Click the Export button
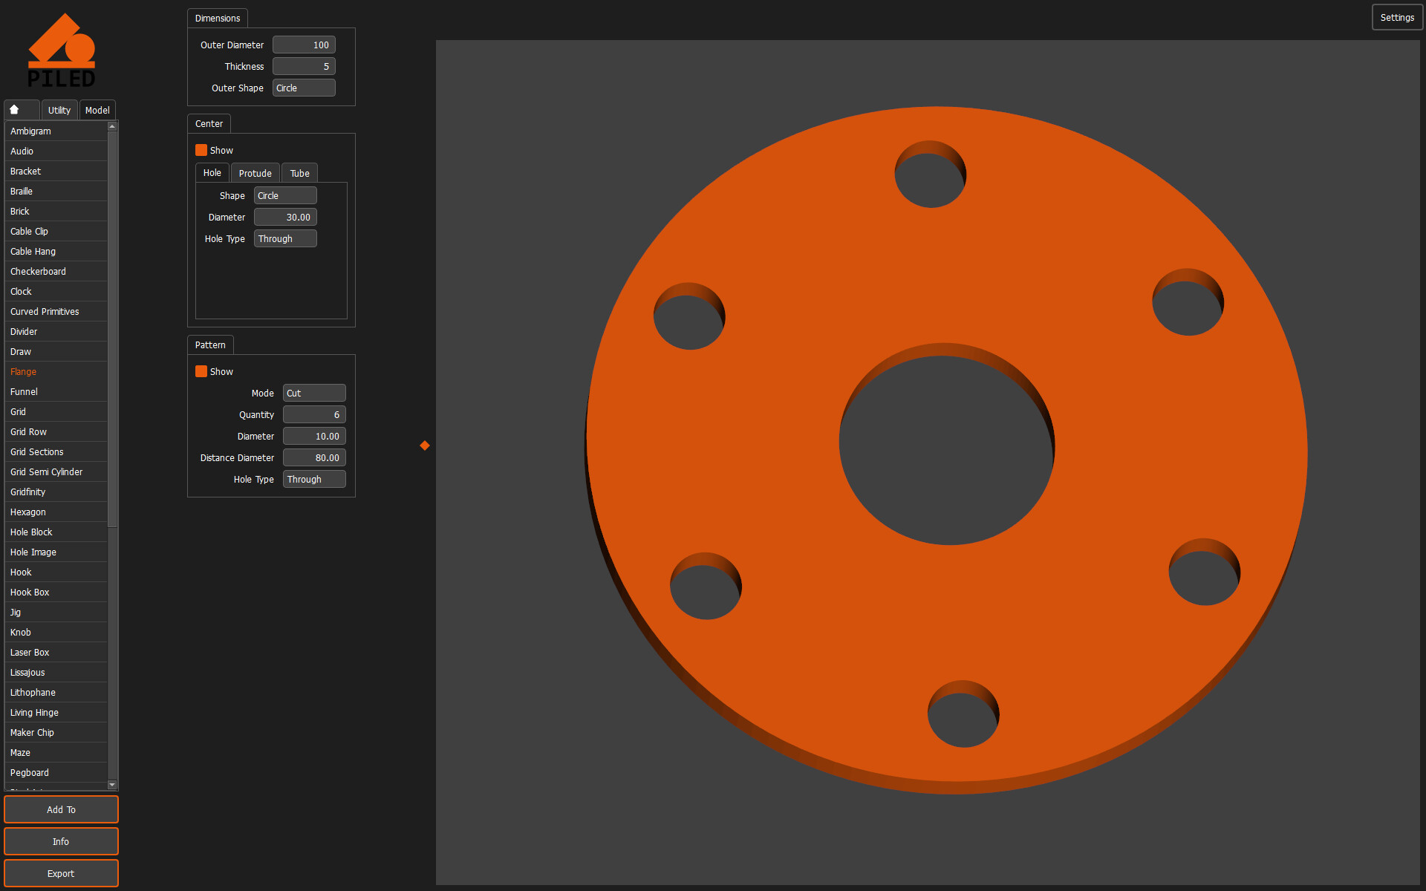 click(61, 873)
